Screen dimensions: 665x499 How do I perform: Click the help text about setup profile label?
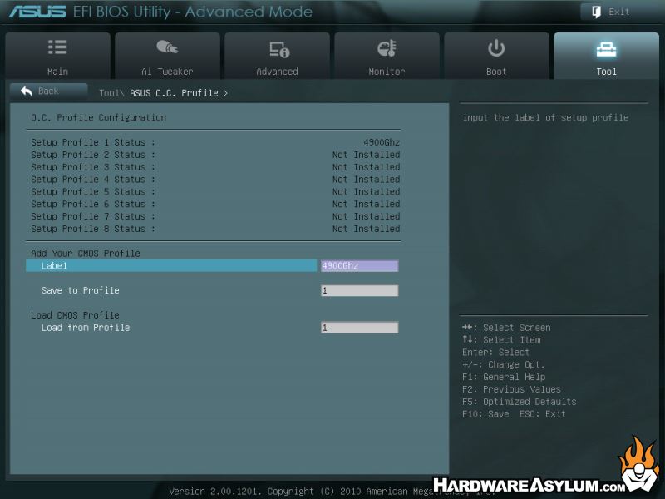click(546, 117)
